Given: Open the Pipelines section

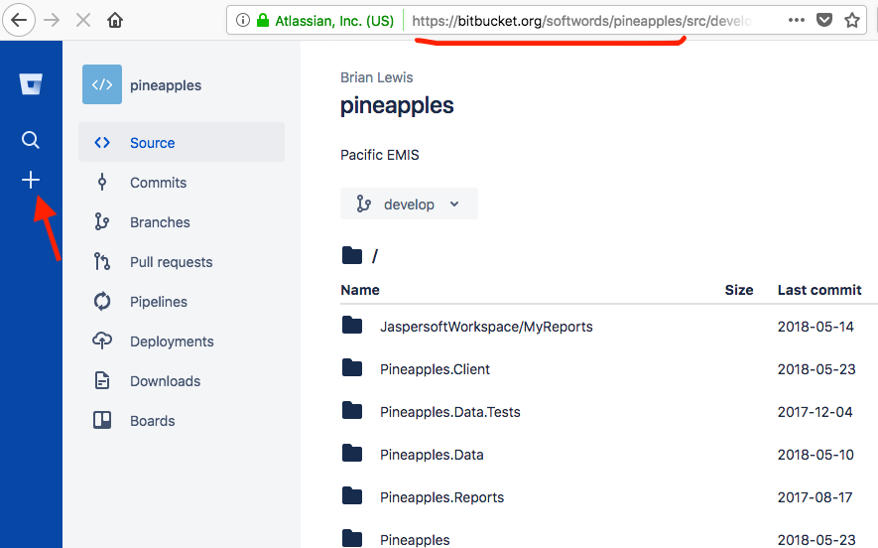Looking at the screenshot, I should tap(159, 302).
